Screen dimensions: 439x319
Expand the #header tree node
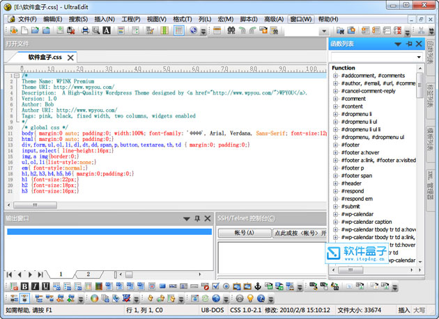(335, 183)
